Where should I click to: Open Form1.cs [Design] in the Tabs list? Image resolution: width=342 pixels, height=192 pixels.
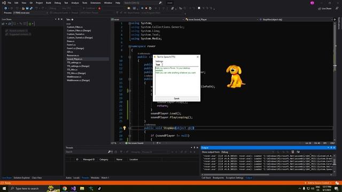tap(75, 49)
